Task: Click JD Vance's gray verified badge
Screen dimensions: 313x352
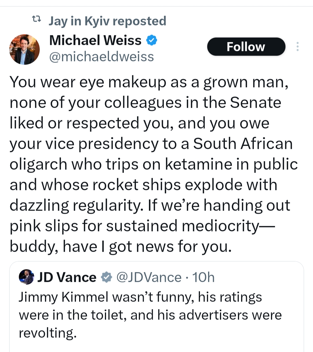Action: click(x=106, y=277)
